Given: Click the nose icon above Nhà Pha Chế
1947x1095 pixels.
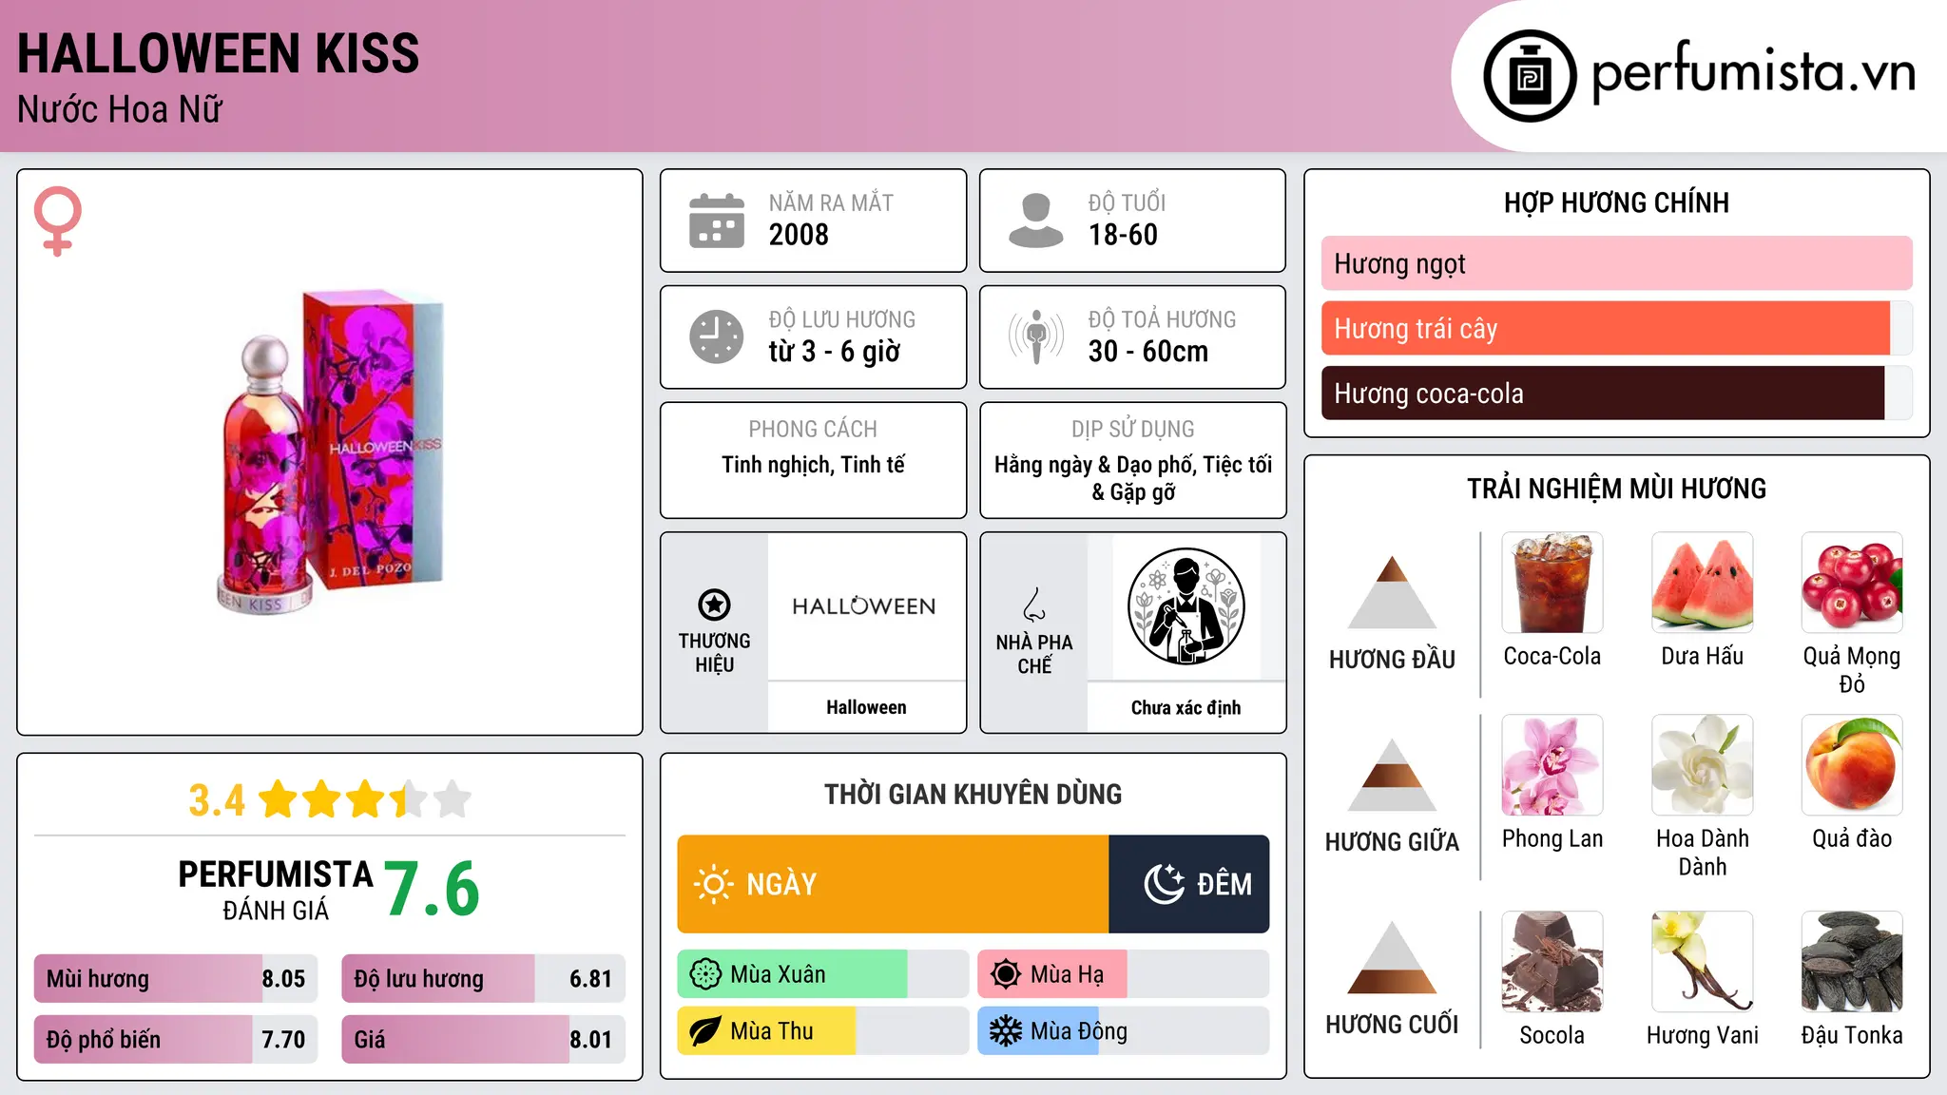Looking at the screenshot, I should coord(1034,605).
